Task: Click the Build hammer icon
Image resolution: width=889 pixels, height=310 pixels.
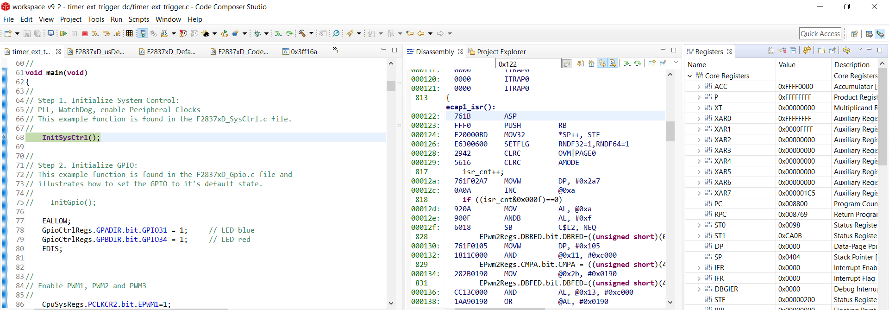Action: (x=302, y=33)
